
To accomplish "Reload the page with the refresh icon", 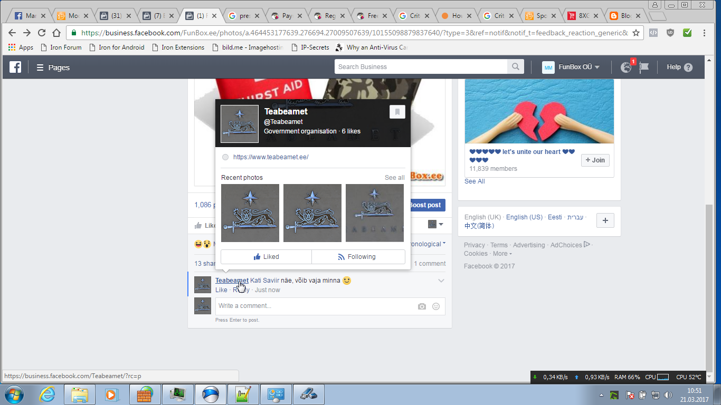I will coord(42,33).
